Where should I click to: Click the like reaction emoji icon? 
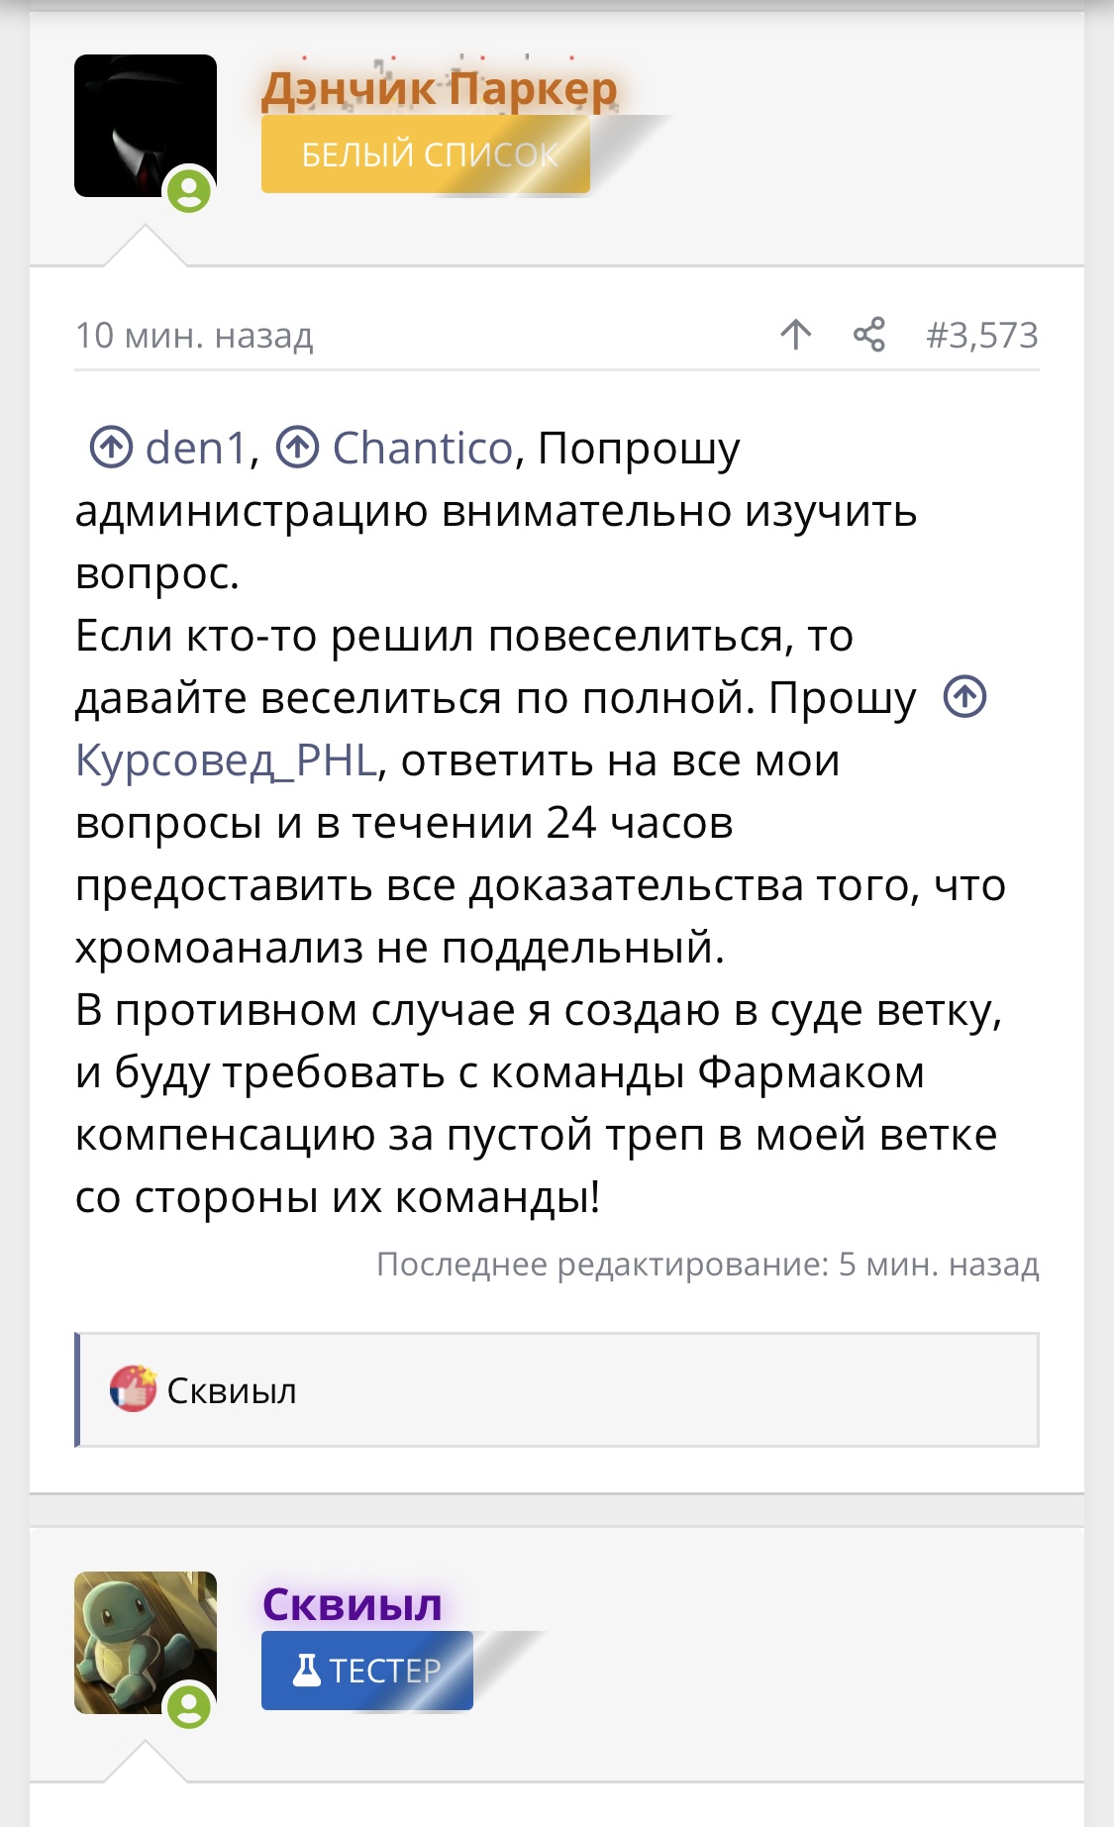(x=133, y=1389)
